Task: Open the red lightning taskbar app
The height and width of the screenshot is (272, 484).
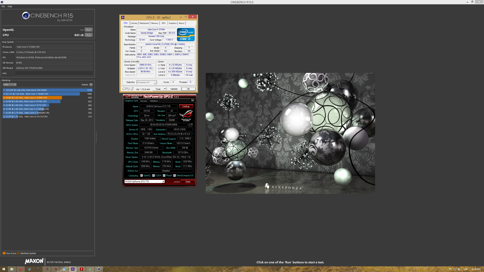Action: pos(81,269)
